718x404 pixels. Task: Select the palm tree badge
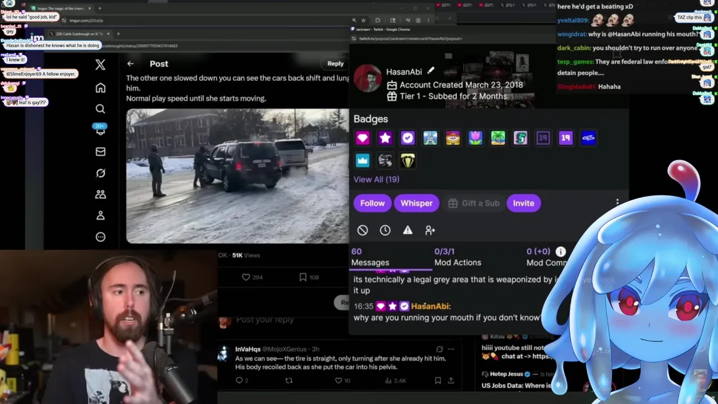(x=498, y=138)
